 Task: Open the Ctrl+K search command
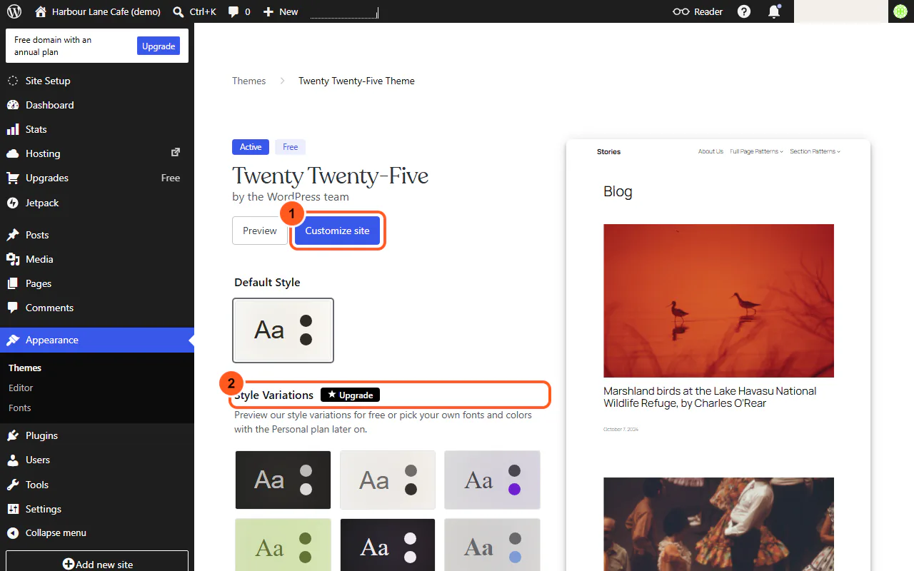(194, 11)
